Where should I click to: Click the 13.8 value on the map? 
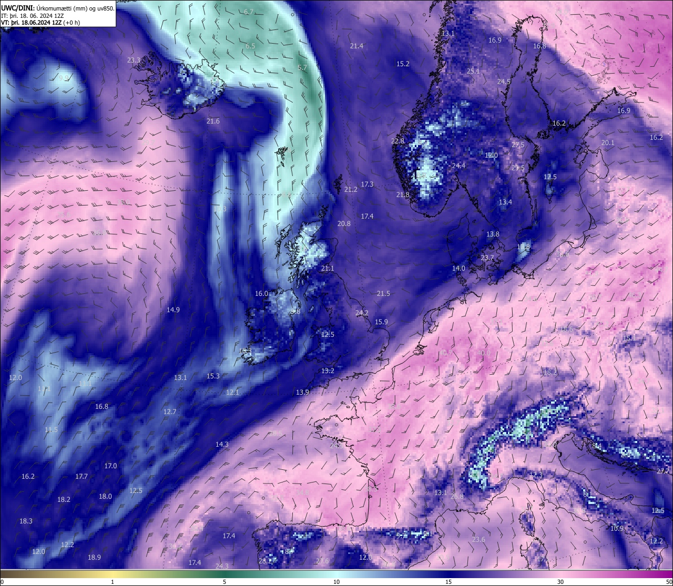pos(493,234)
